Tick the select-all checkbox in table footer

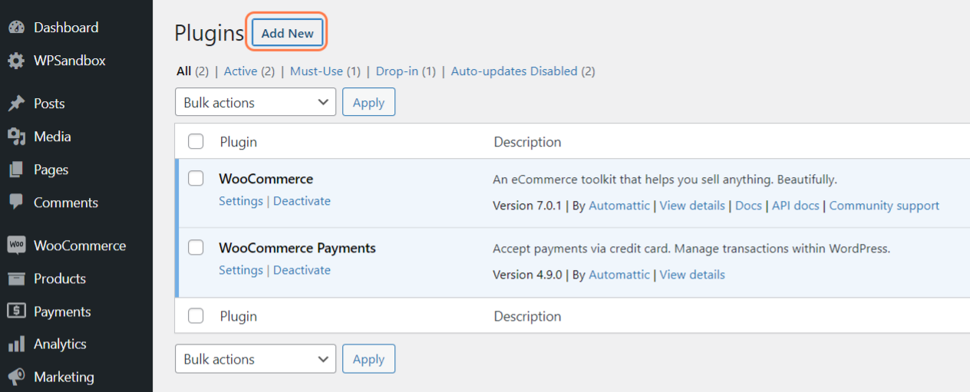[196, 316]
